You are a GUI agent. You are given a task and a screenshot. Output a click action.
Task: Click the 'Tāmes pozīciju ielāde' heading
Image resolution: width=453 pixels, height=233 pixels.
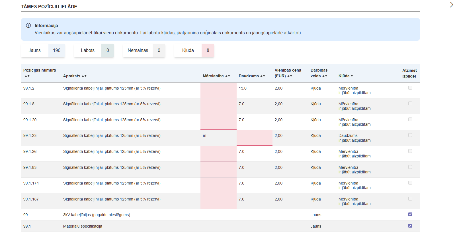coord(49,7)
